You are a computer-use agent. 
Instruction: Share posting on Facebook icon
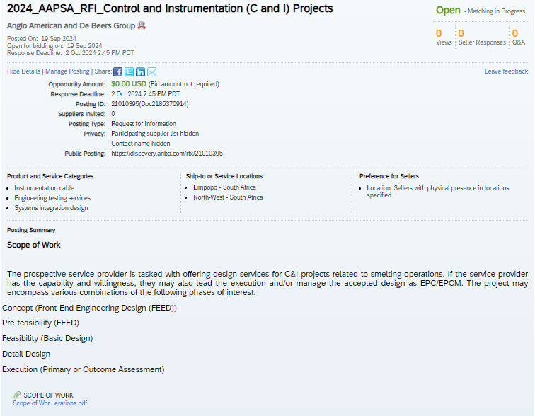tap(117, 71)
